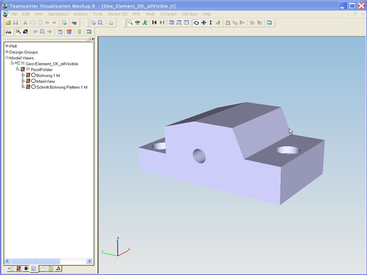This screenshot has width=367, height=275.
Task: Select the Geo-Element_OK_allVisible tree label
Action: point(52,64)
